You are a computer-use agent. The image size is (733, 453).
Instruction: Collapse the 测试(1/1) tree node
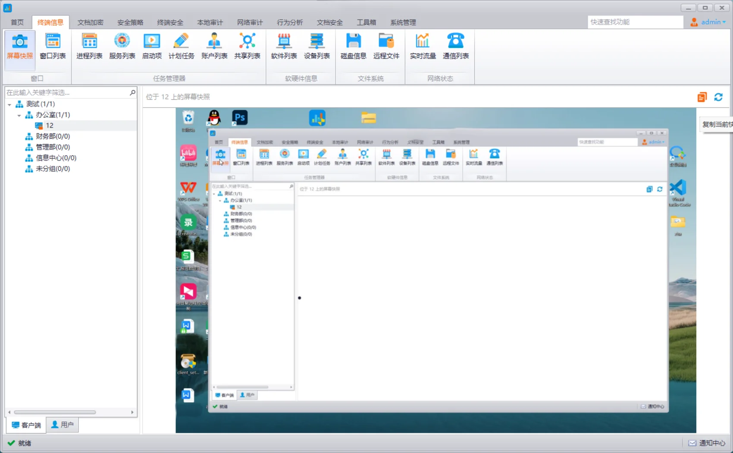click(x=9, y=104)
